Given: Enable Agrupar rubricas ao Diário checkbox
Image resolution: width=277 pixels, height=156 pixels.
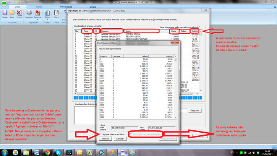Looking at the screenshot, I should pyautogui.click(x=101, y=134).
